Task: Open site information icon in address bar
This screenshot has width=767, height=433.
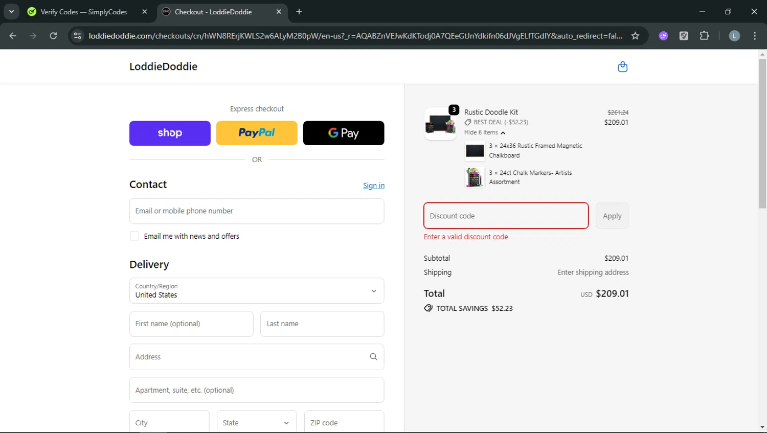Action: 77,36
